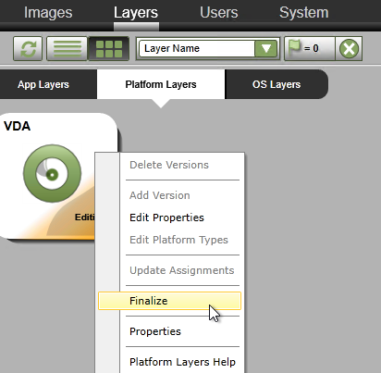Image resolution: width=381 pixels, height=373 pixels.
Task: Click the green refresh icon
Action: [x=28, y=49]
